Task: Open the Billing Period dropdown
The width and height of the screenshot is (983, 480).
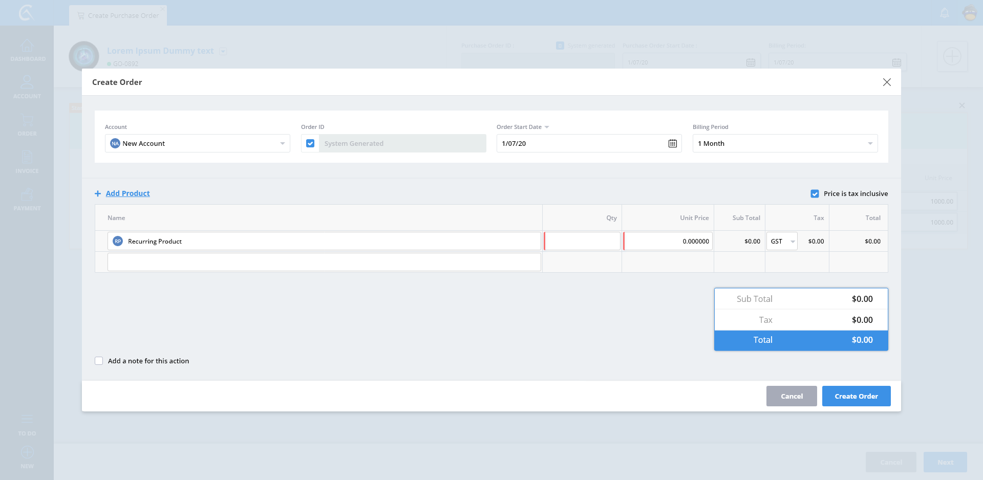Action: click(869, 143)
